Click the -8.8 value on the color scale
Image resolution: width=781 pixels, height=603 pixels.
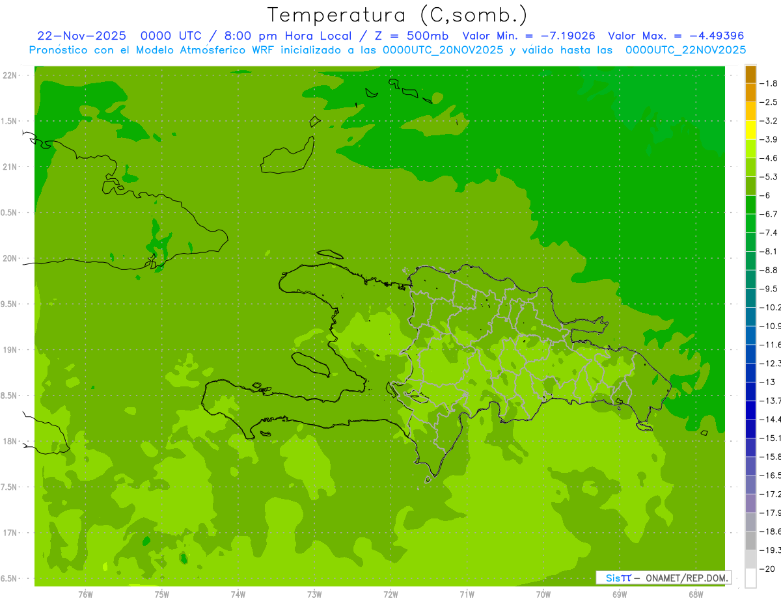[769, 270]
